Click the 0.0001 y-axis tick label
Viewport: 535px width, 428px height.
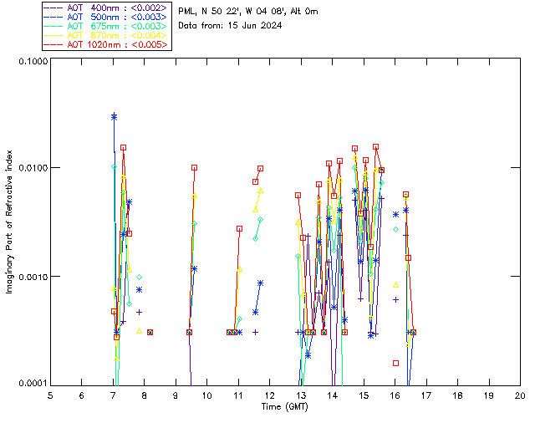[31, 383]
